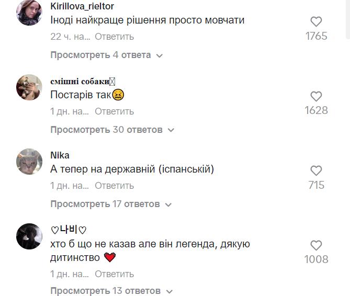
Task: Reply to Nika's comment
Action: tap(115, 186)
